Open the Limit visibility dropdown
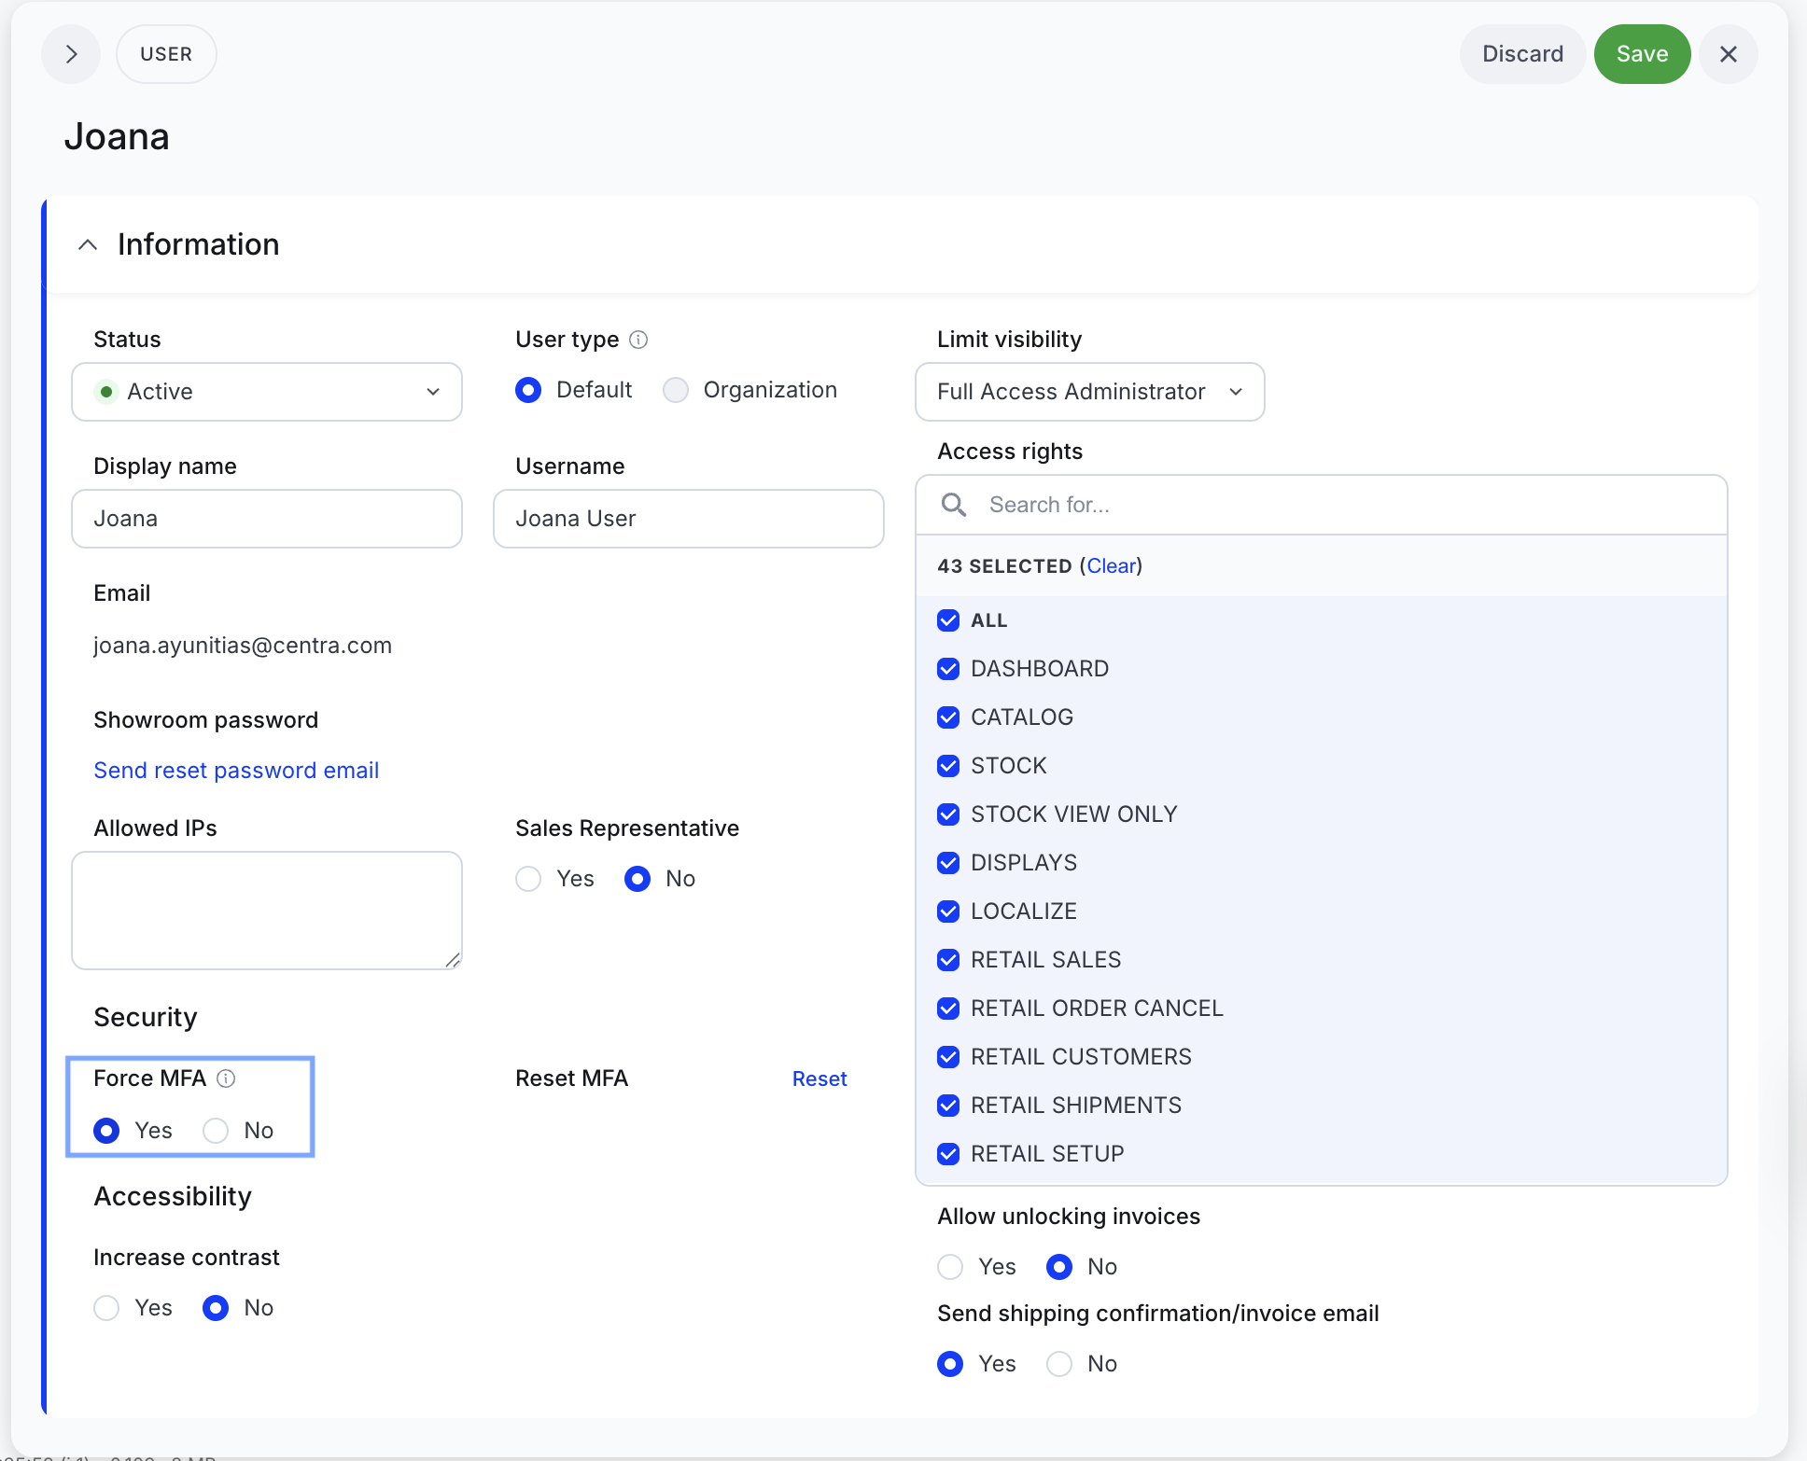This screenshot has width=1807, height=1461. click(x=1090, y=392)
